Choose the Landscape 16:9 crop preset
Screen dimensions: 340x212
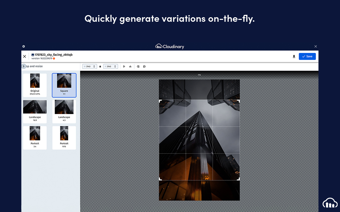pos(35,112)
